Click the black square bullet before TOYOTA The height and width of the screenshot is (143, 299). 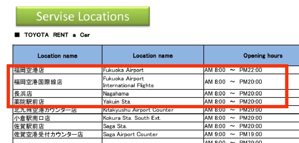pyautogui.click(x=17, y=35)
